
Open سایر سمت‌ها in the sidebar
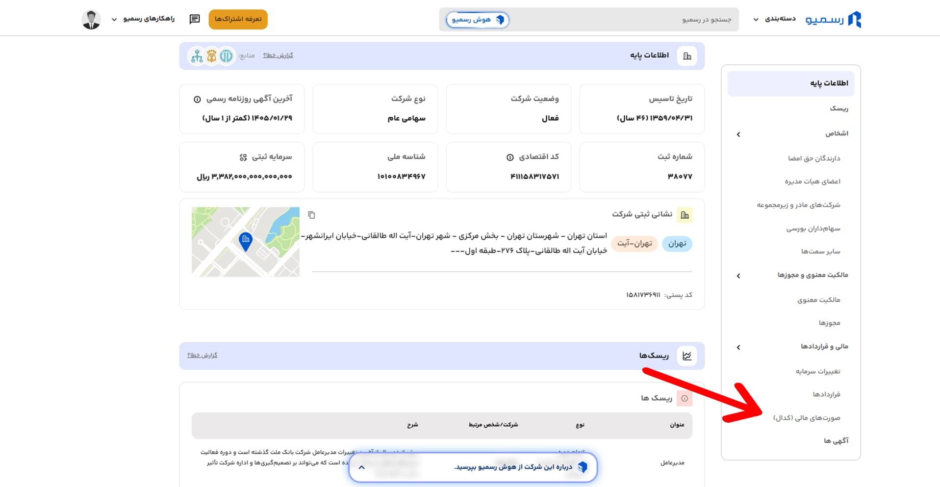point(821,252)
